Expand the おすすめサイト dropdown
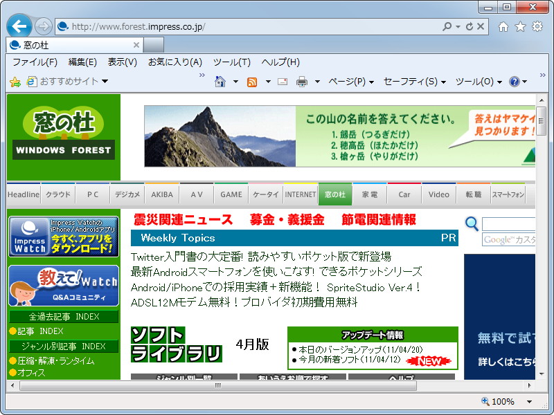 click(x=105, y=81)
